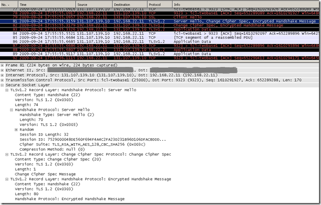This screenshot has height=205, width=321.
Task: Select the Session ID value line
Action: click(x=93, y=140)
